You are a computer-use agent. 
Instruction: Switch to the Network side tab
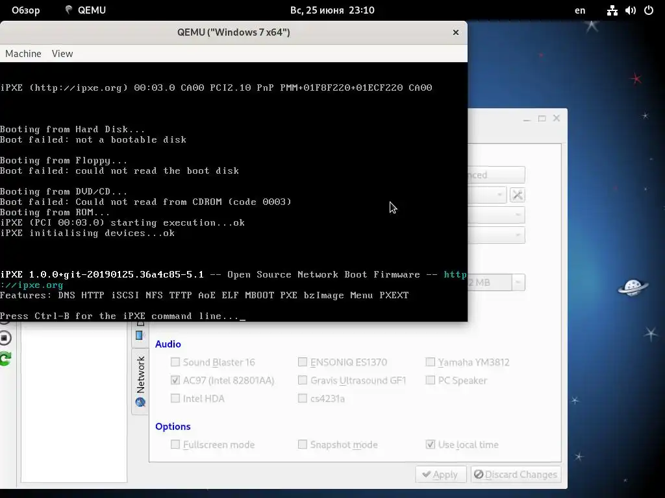coord(140,381)
